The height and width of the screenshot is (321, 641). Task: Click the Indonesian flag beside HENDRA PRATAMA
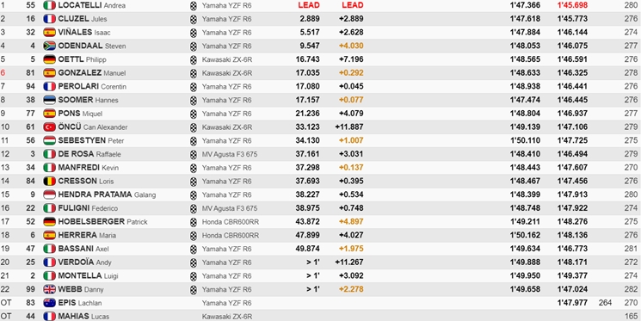49,194
